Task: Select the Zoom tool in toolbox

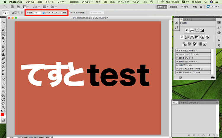Action: (3, 107)
